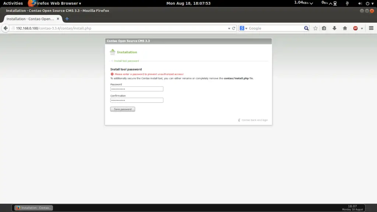
Task: Click the bold contao/install.php text
Action: click(236, 78)
